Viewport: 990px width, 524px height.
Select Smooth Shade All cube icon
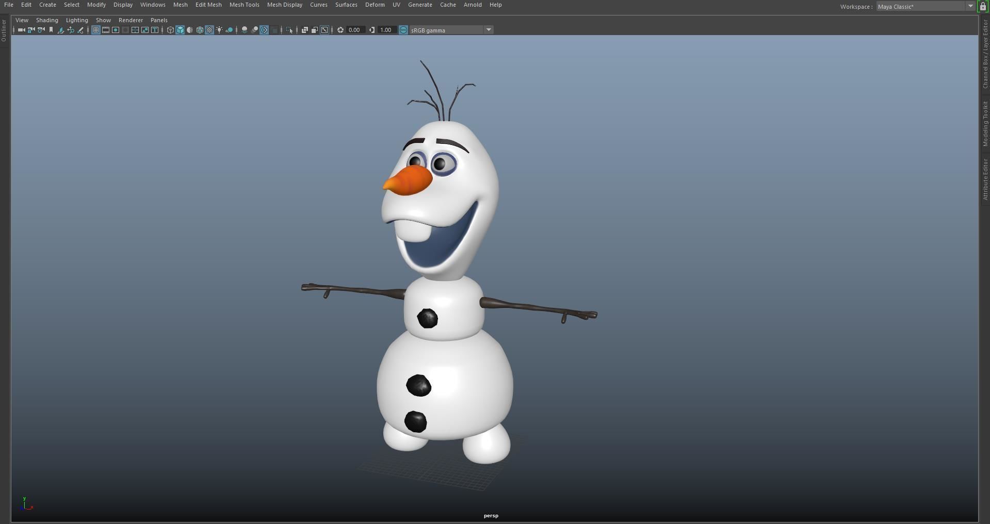(180, 30)
